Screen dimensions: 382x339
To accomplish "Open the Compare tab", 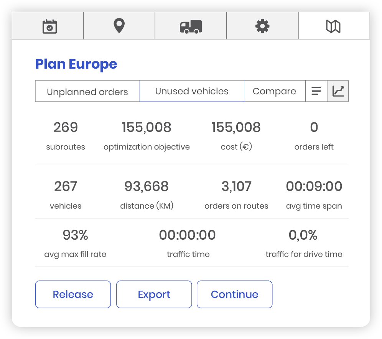I will (274, 91).
